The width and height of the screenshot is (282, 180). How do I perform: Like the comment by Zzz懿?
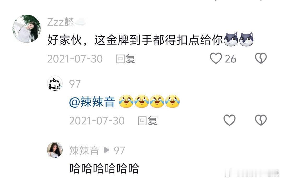pyautogui.click(x=216, y=58)
